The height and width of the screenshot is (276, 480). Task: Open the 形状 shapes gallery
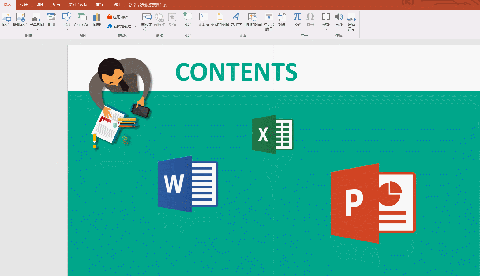[67, 20]
